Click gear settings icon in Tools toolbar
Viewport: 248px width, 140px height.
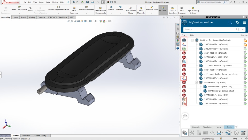[236, 133]
